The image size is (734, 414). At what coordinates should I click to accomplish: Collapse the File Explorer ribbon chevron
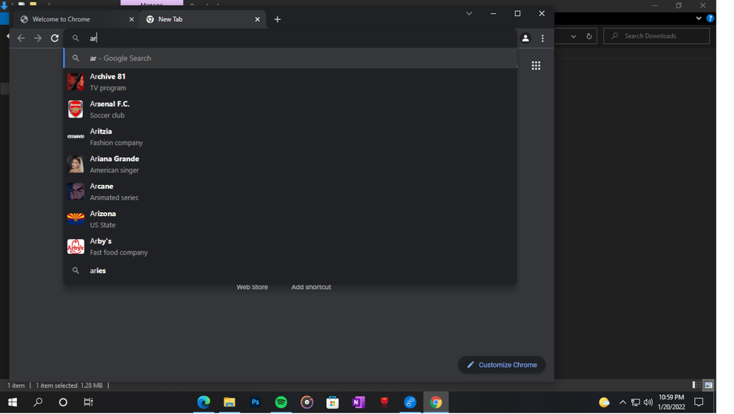699,18
